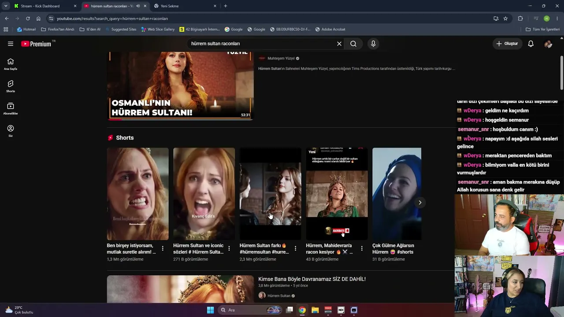This screenshot has width=564, height=317.
Task: Start voice search with the microphone
Action: tap(373, 44)
